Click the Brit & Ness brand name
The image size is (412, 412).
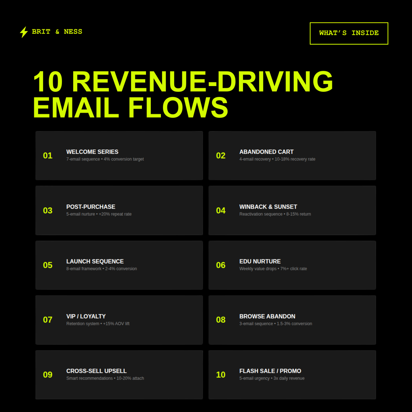[x=57, y=32]
